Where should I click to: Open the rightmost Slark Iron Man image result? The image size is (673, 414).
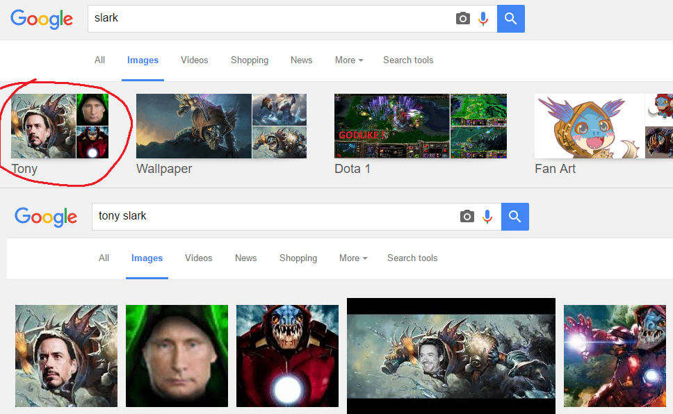click(615, 356)
